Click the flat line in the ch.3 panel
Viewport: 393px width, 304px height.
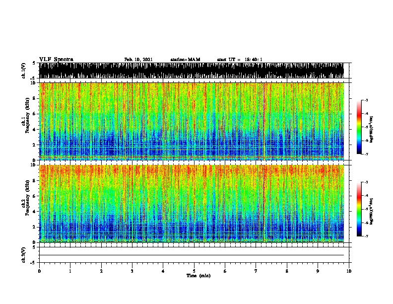pyautogui.click(x=191, y=255)
